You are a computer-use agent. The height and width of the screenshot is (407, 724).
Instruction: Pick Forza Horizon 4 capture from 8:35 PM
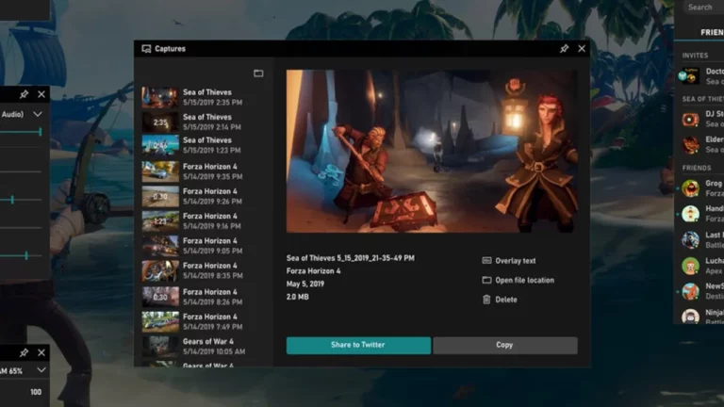(203, 270)
